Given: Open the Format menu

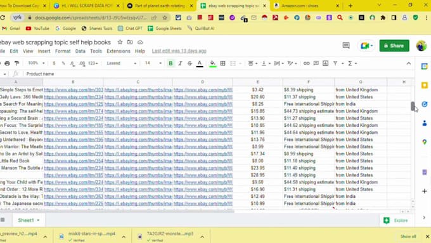Looking at the screenshot, I should 63,51.
